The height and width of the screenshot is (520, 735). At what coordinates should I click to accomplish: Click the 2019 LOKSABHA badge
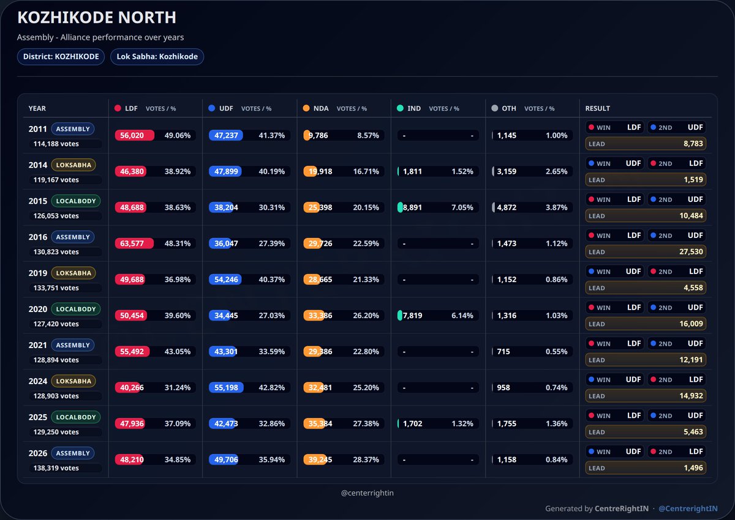tap(73, 273)
